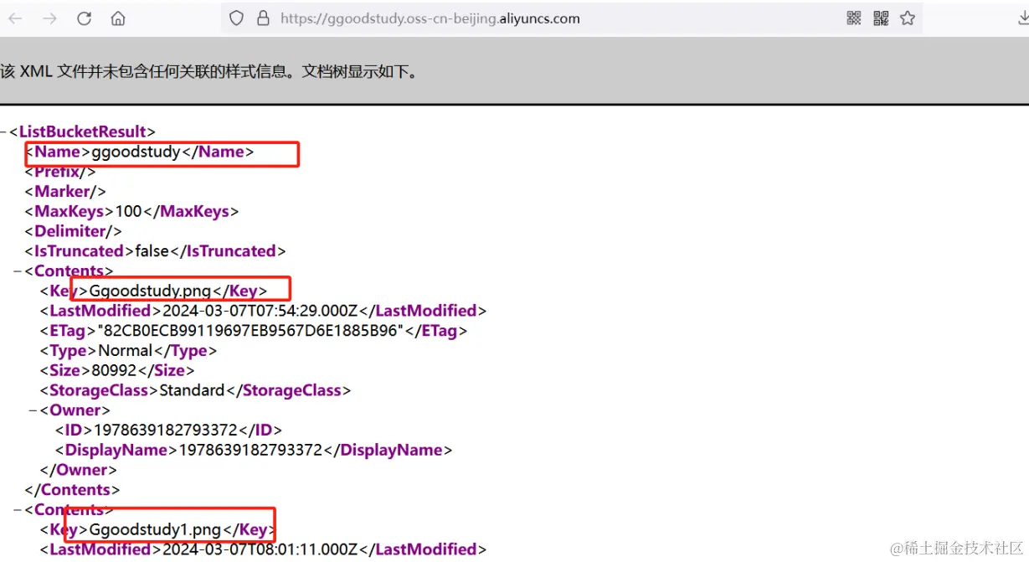The height and width of the screenshot is (562, 1029).
Task: Click the first QR code icon
Action: tap(854, 18)
